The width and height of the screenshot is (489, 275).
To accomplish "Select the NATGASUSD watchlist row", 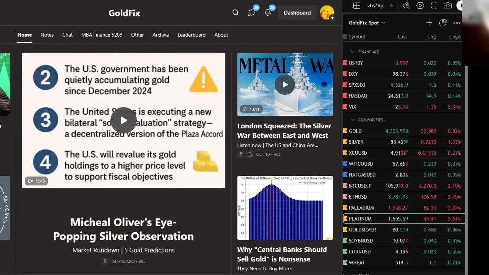I will (404, 175).
